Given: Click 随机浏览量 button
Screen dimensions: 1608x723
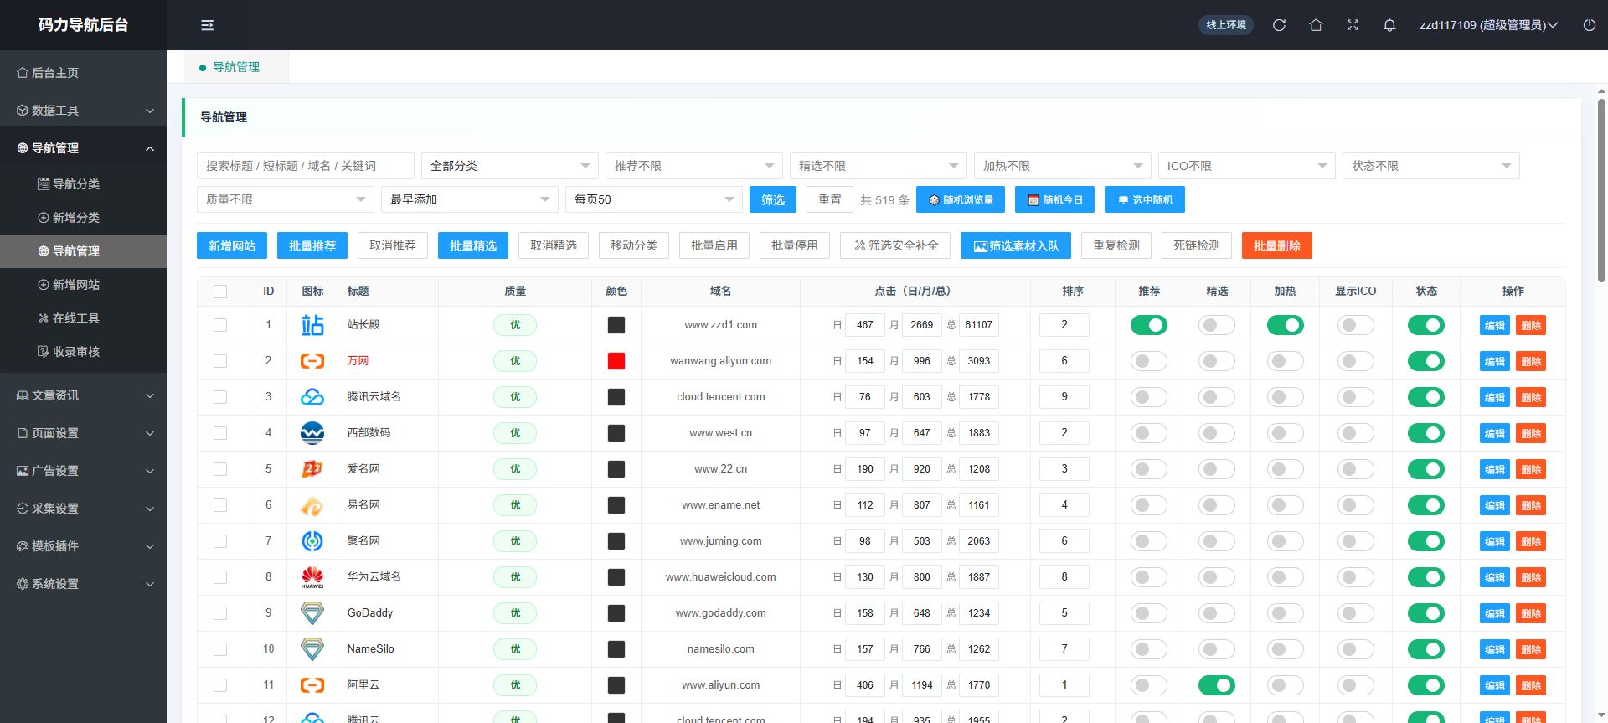Looking at the screenshot, I should (961, 199).
